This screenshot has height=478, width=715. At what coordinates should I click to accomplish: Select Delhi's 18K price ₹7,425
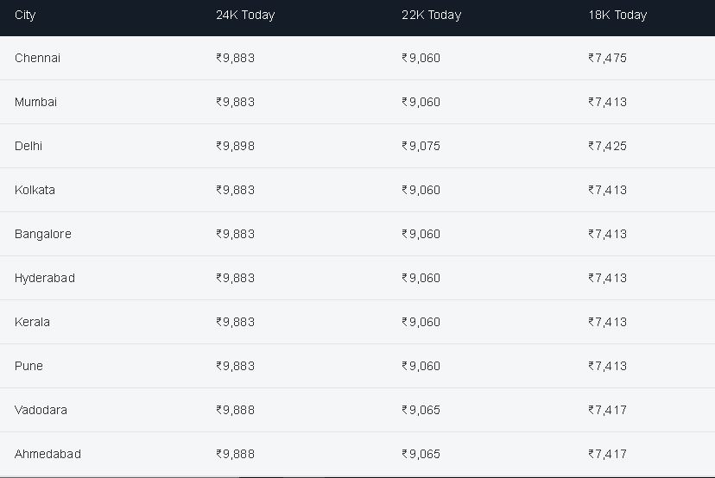[607, 146]
